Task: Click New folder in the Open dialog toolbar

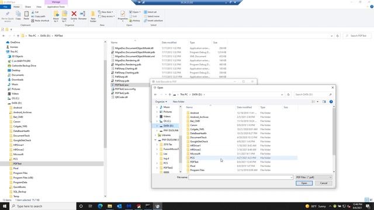Action: point(178,101)
